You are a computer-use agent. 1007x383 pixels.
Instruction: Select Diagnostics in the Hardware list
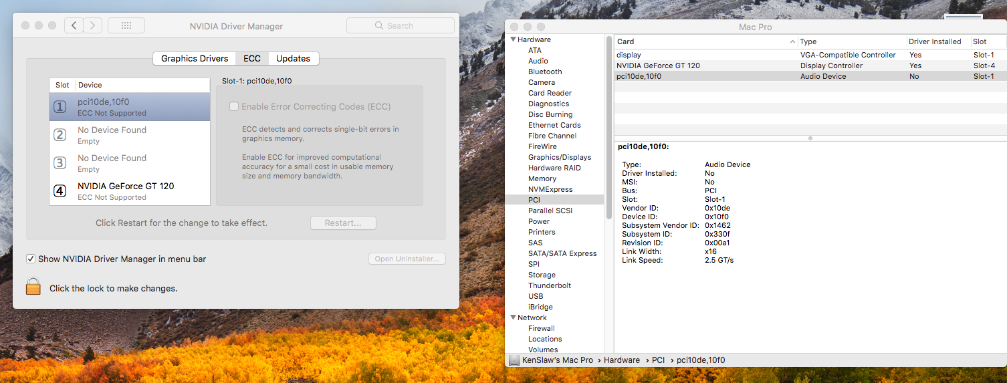(548, 104)
